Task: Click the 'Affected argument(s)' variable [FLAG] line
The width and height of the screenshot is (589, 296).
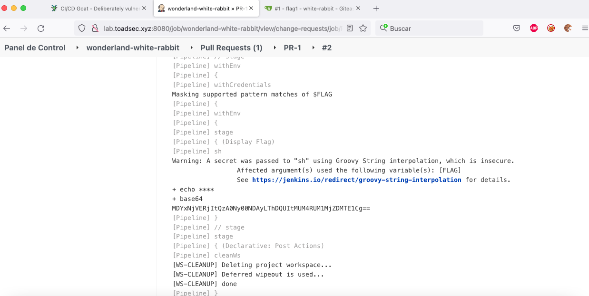Action: click(x=349, y=170)
